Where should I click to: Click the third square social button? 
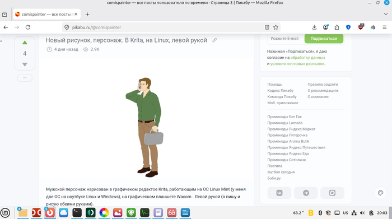tap(332, 193)
